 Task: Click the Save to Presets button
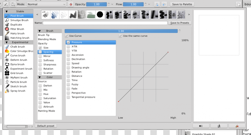180,23
